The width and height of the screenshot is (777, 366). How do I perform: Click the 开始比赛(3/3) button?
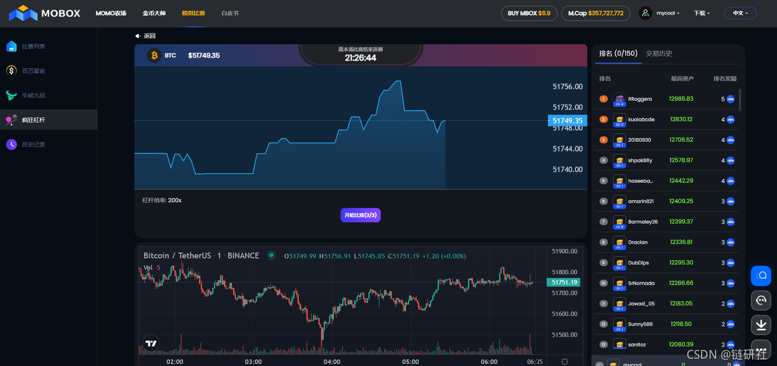coord(361,215)
